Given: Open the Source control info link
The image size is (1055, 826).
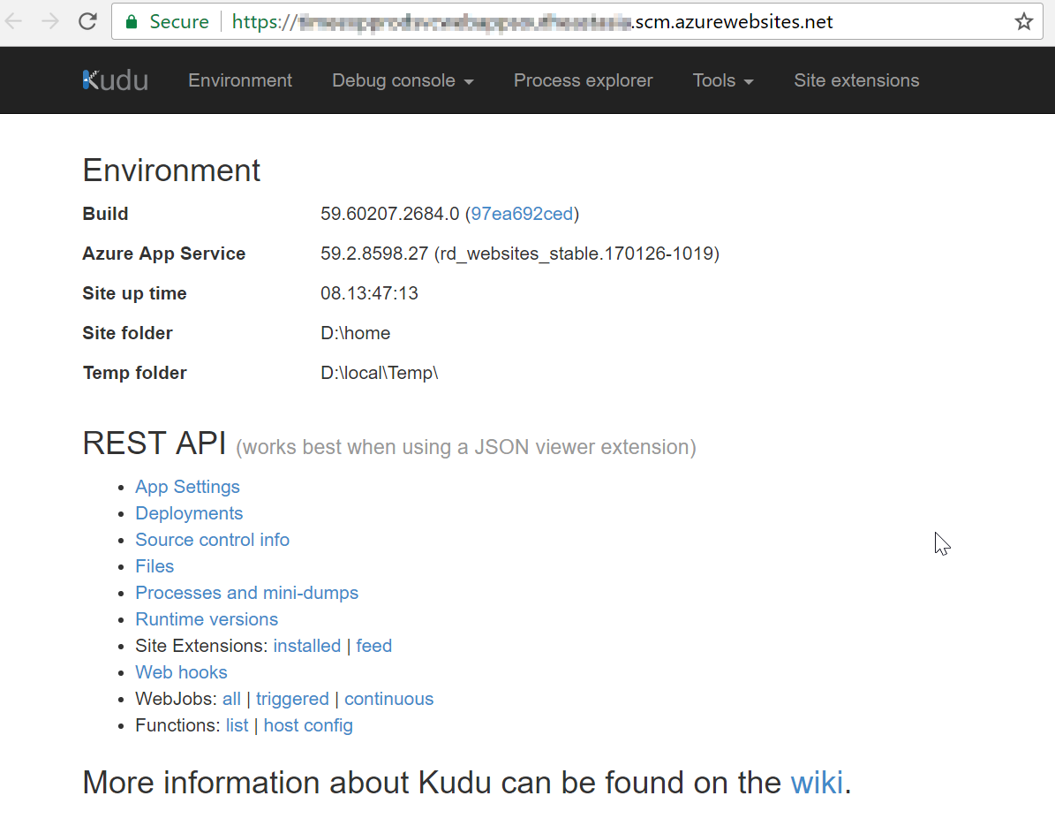Looking at the screenshot, I should [213, 540].
